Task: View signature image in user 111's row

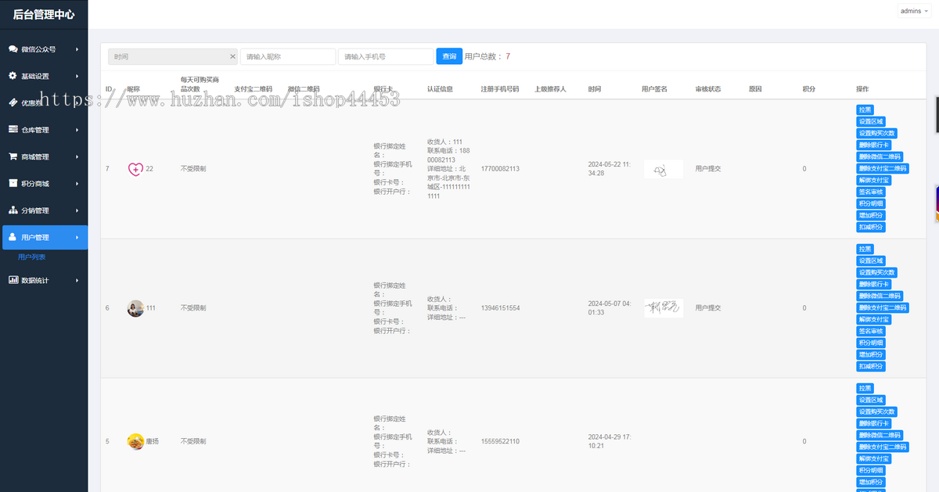Action: [x=664, y=308]
